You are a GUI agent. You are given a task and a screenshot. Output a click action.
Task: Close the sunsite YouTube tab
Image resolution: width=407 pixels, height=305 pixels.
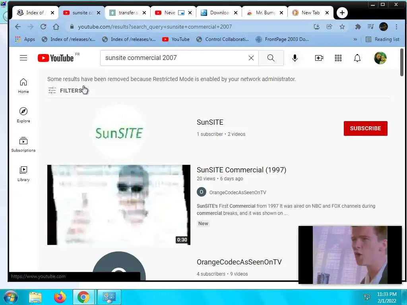click(x=99, y=13)
